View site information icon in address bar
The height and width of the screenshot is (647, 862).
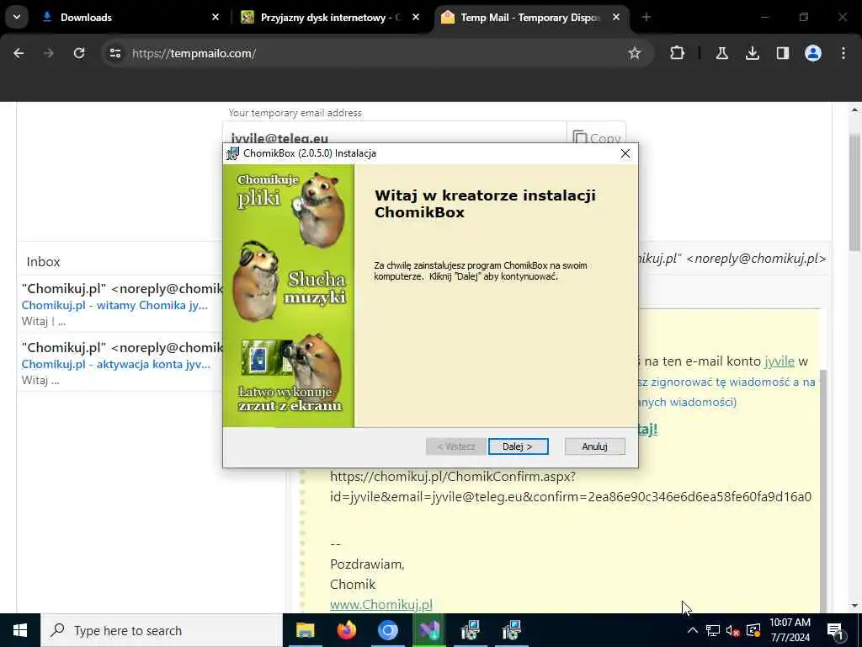[x=114, y=53]
